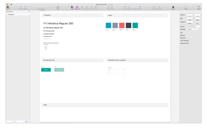
Task: Click the Difference boolean operation icon
Action: [140, 7]
